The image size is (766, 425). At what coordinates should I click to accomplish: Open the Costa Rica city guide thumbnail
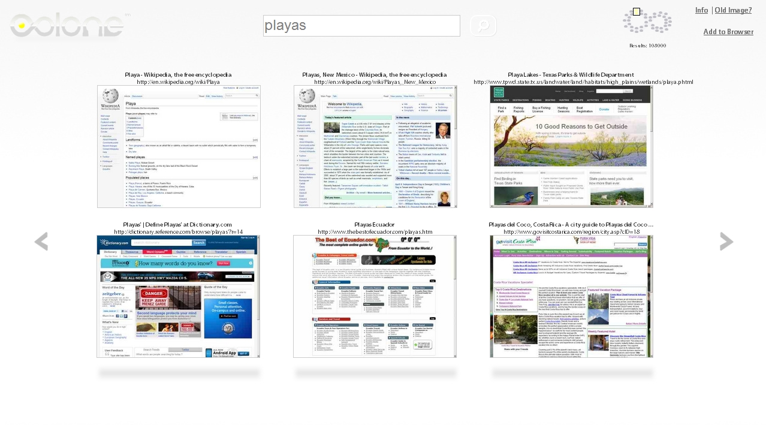pos(571,296)
